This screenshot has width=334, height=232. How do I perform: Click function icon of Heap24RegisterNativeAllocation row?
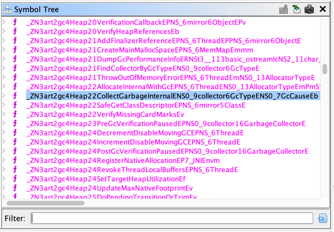[x=15, y=160]
